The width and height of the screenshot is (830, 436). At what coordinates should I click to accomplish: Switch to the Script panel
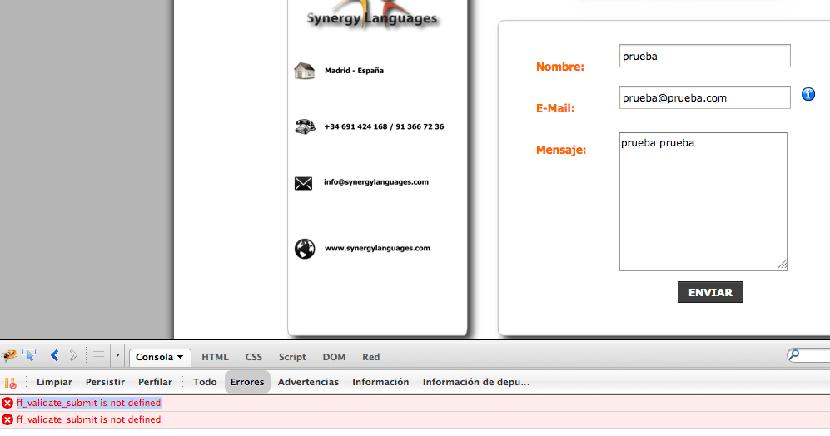point(292,357)
